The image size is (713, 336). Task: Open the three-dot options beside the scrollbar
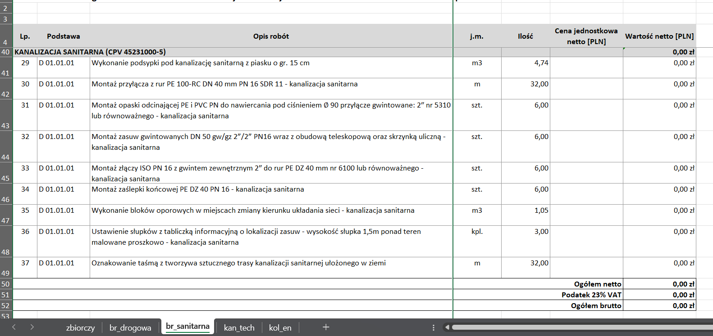[x=433, y=327]
